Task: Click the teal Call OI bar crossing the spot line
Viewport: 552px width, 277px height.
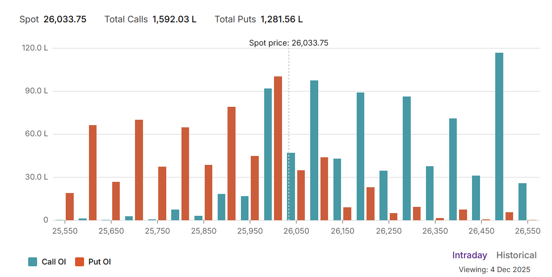Action: click(x=291, y=186)
